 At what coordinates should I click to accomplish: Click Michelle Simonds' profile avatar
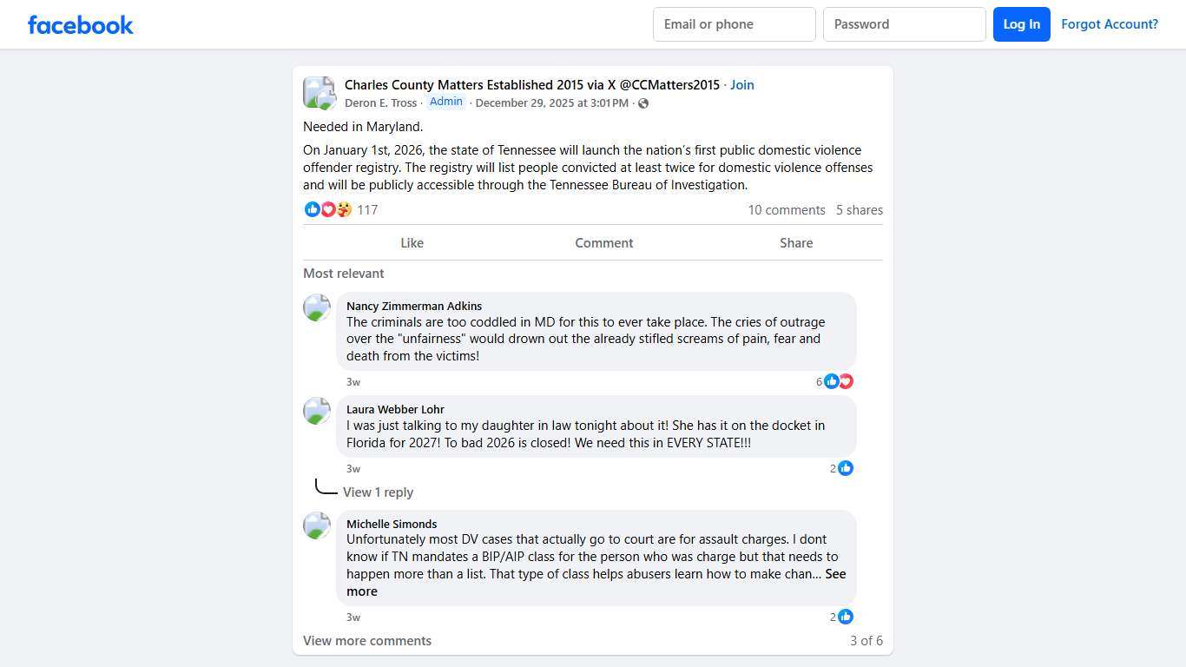[x=317, y=525]
